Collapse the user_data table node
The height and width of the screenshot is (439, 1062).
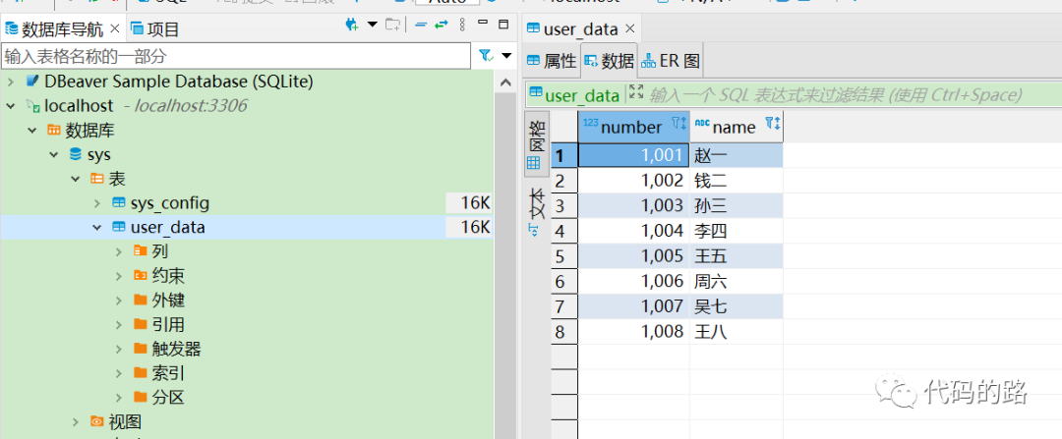click(x=97, y=228)
